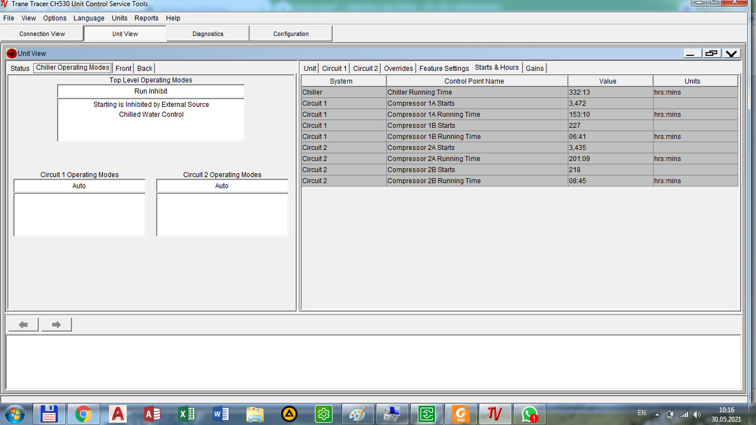756x425 pixels.
Task: Open the Language menu
Action: (x=89, y=18)
